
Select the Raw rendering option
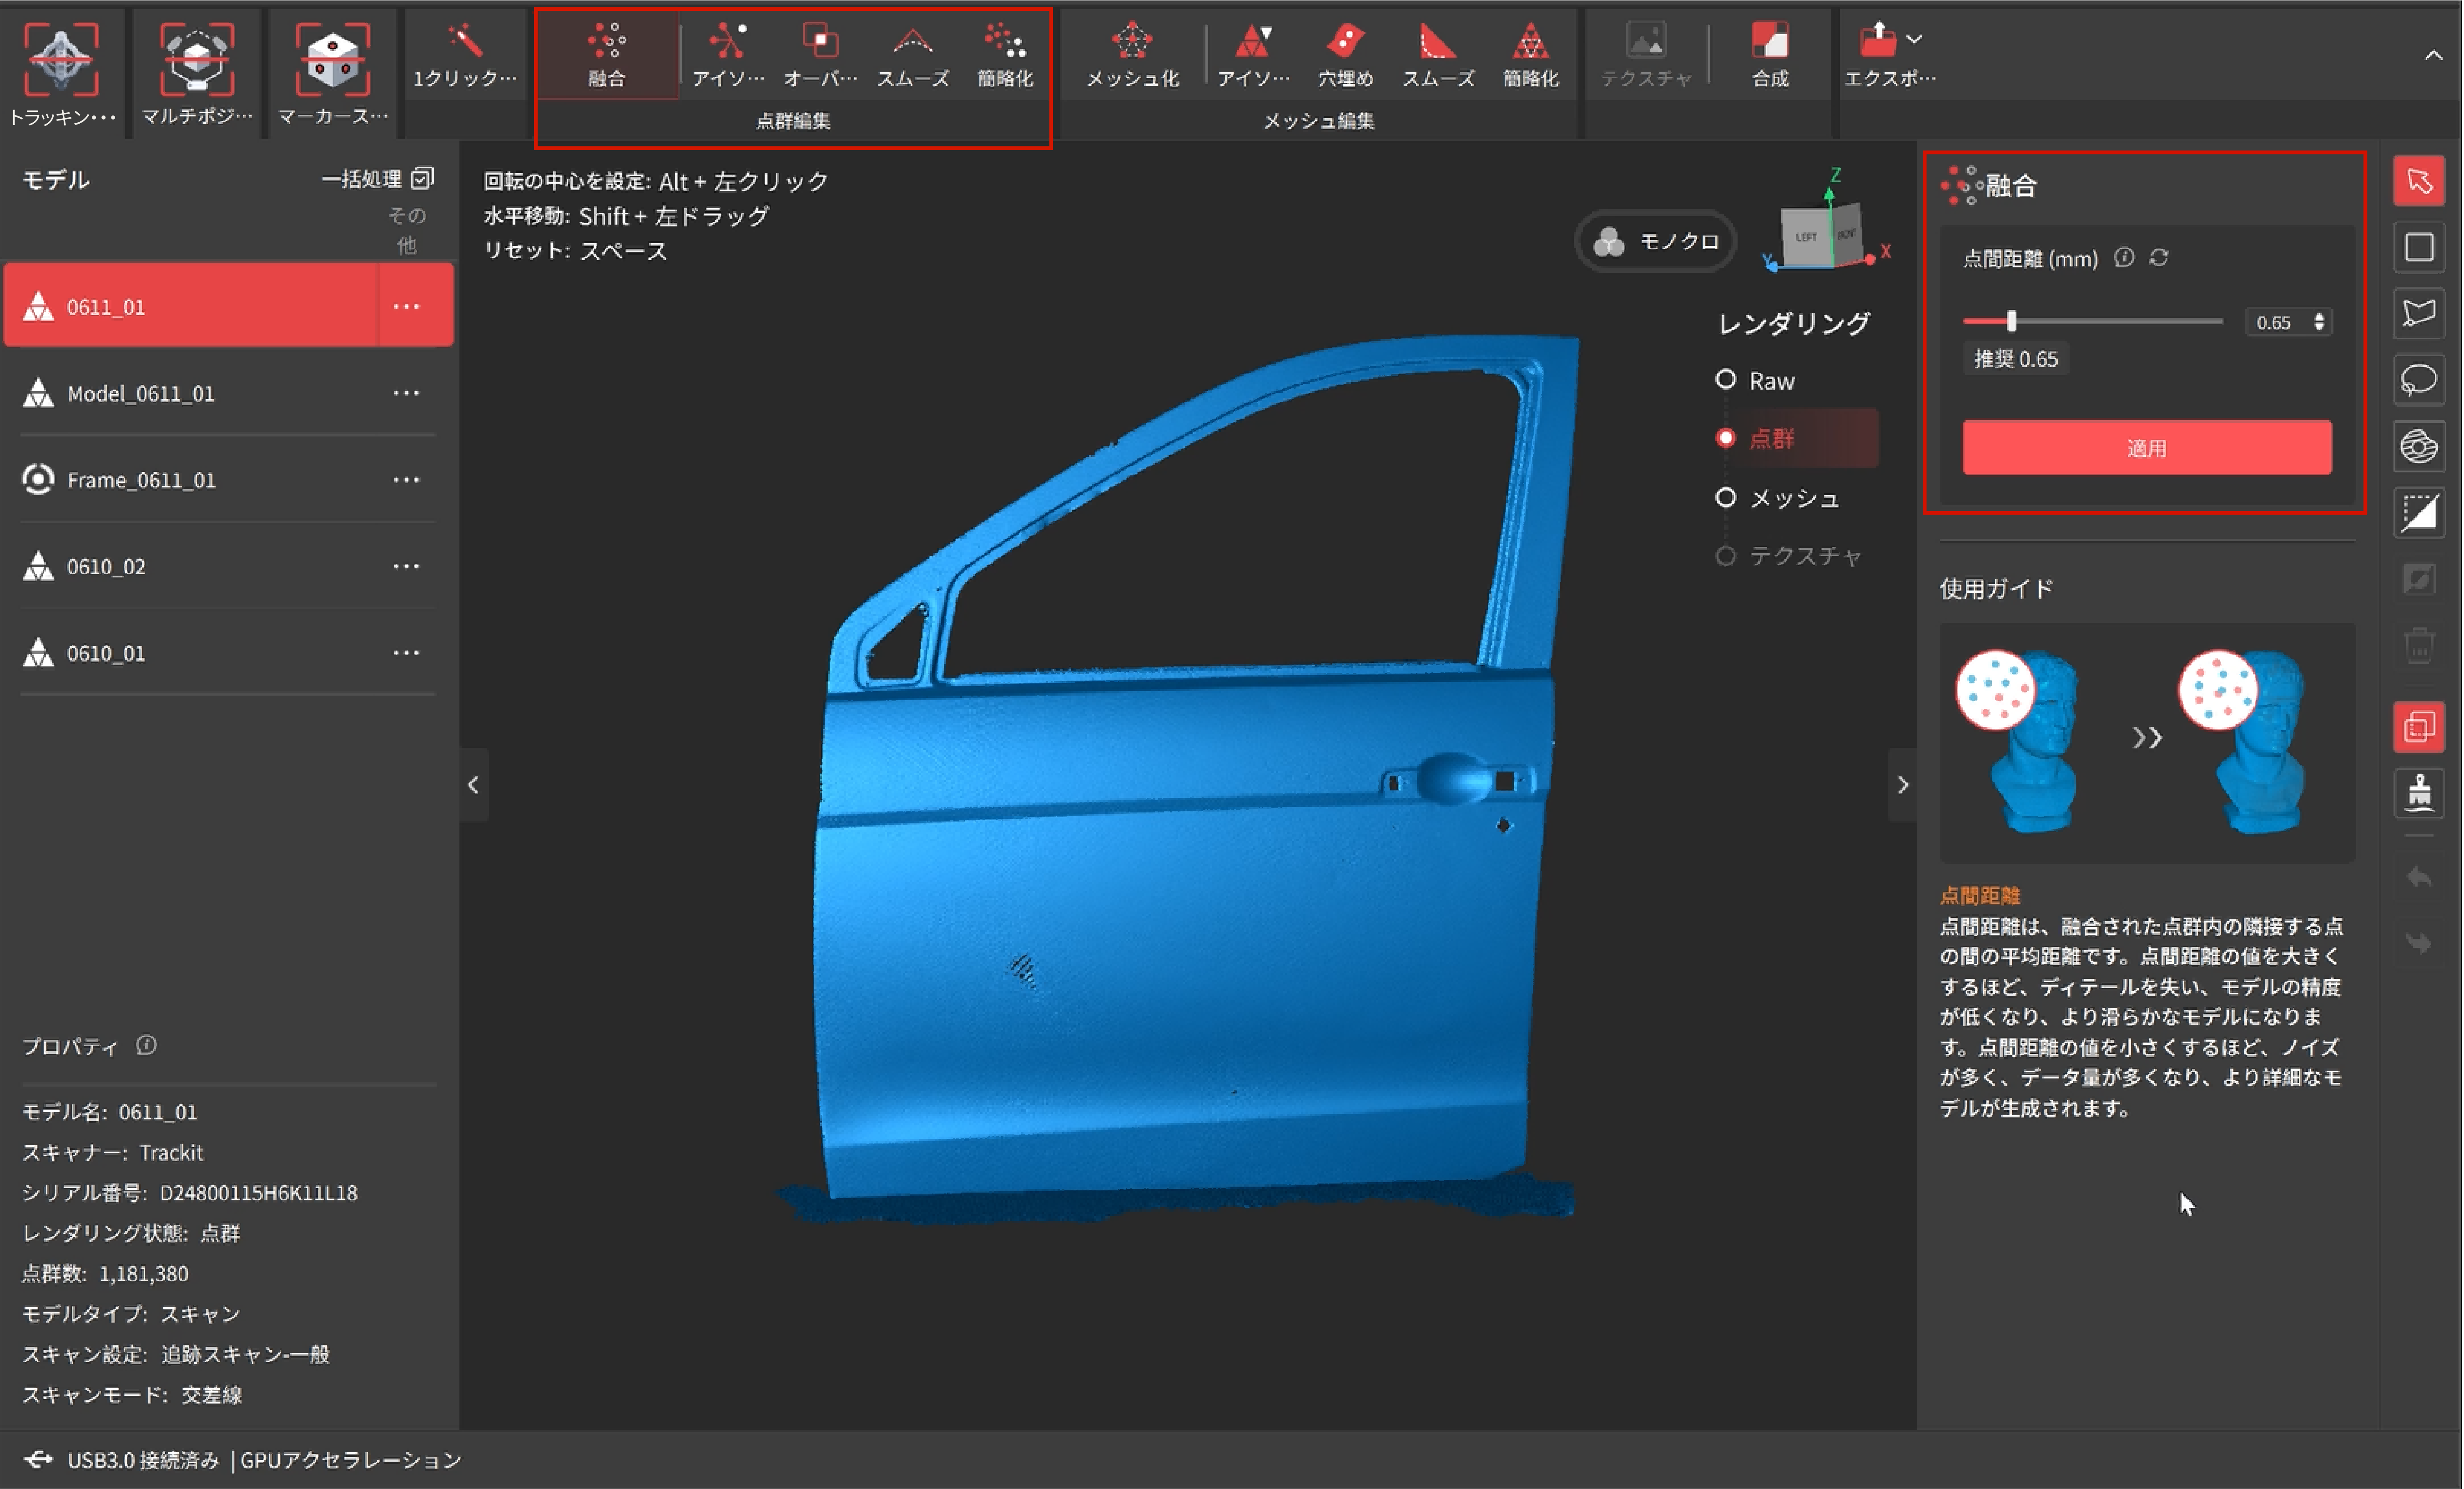(1726, 380)
